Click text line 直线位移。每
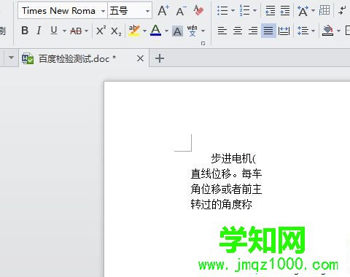The width and height of the screenshot is (350, 277). 226,173
